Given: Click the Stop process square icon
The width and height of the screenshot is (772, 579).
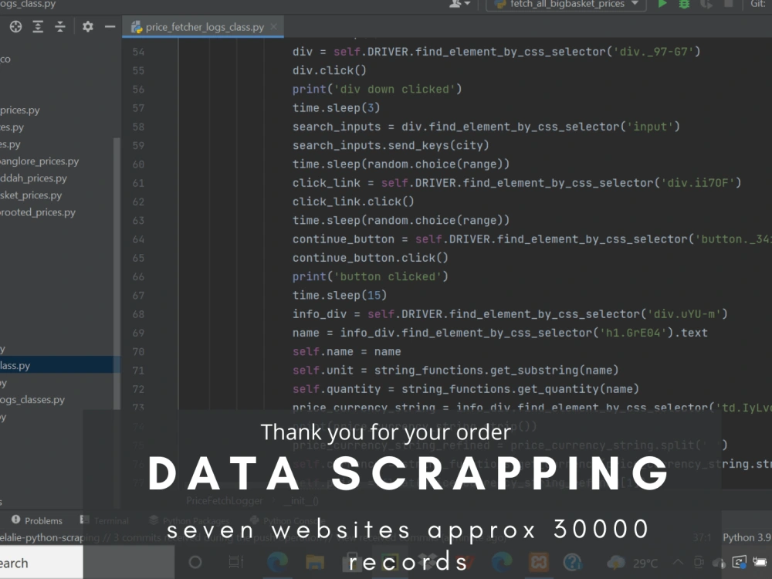Looking at the screenshot, I should pyautogui.click(x=729, y=3).
